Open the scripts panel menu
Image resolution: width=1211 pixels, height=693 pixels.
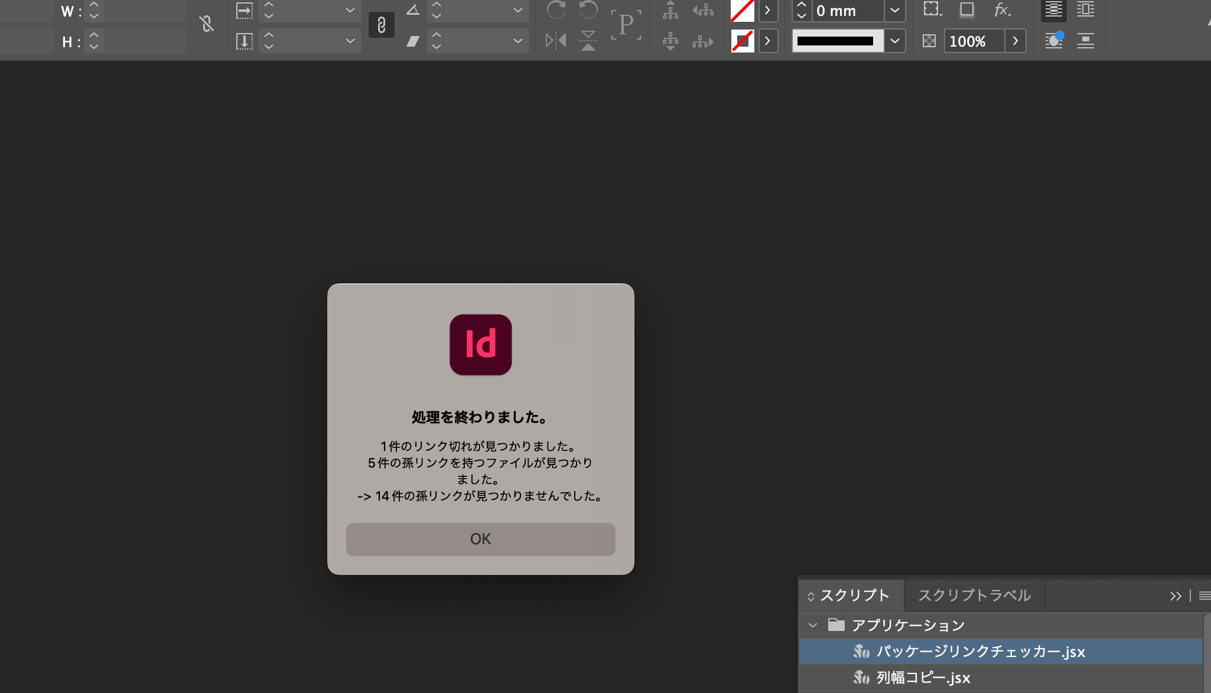(x=1205, y=596)
